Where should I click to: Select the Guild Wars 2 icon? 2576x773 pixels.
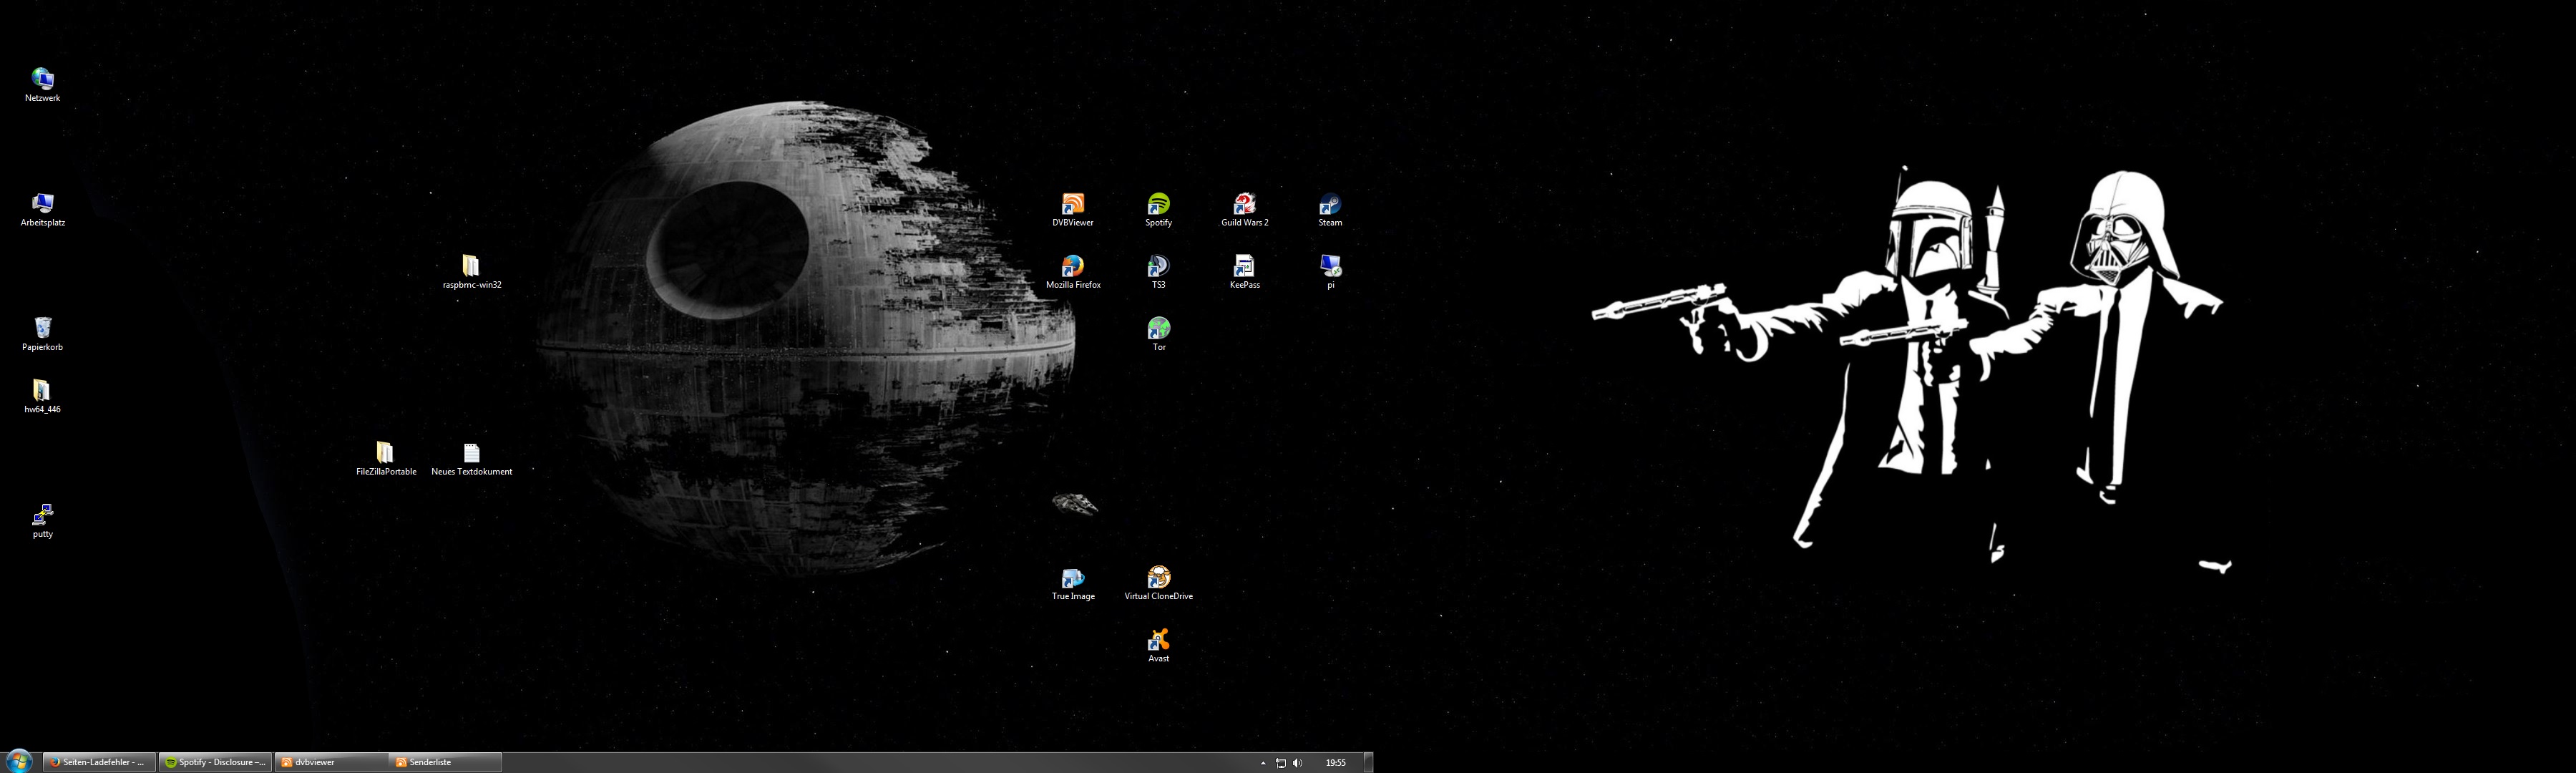click(1244, 205)
